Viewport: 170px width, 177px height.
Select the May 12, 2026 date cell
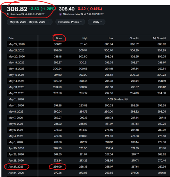[x=16, y=93]
